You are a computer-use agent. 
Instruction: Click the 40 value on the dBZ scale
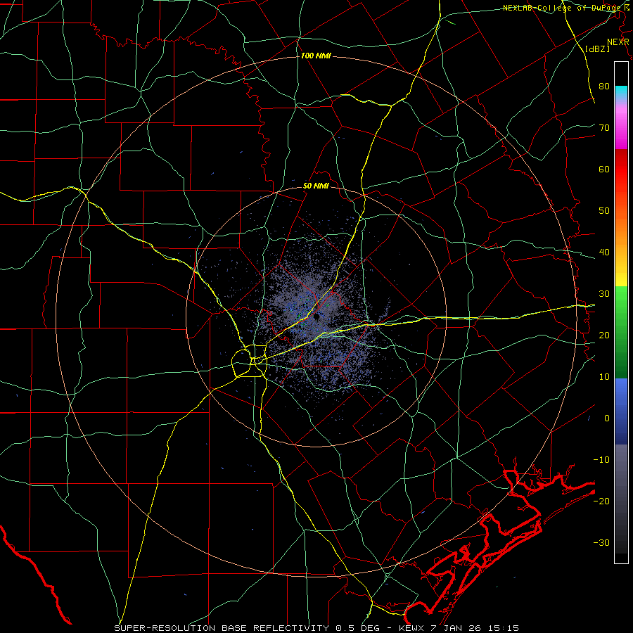click(x=604, y=252)
